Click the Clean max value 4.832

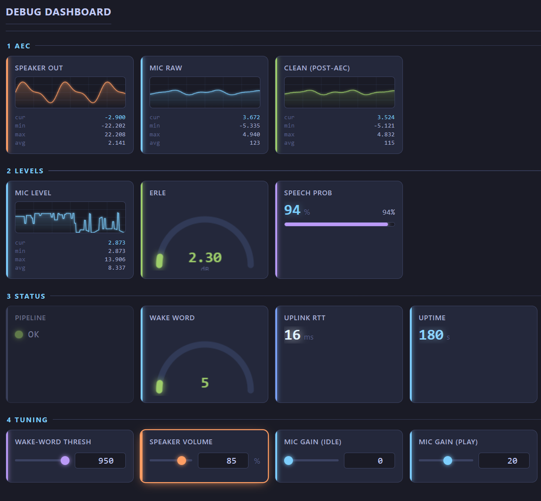(x=386, y=134)
